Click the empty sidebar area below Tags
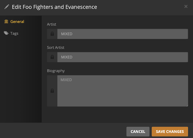 tap(21, 80)
